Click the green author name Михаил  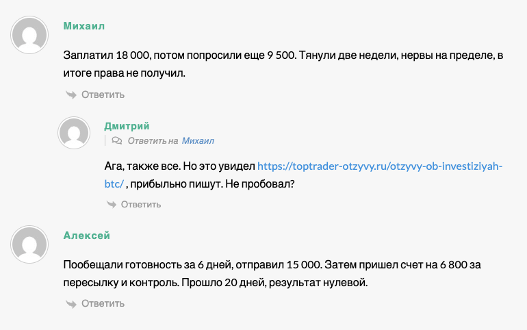(83, 27)
